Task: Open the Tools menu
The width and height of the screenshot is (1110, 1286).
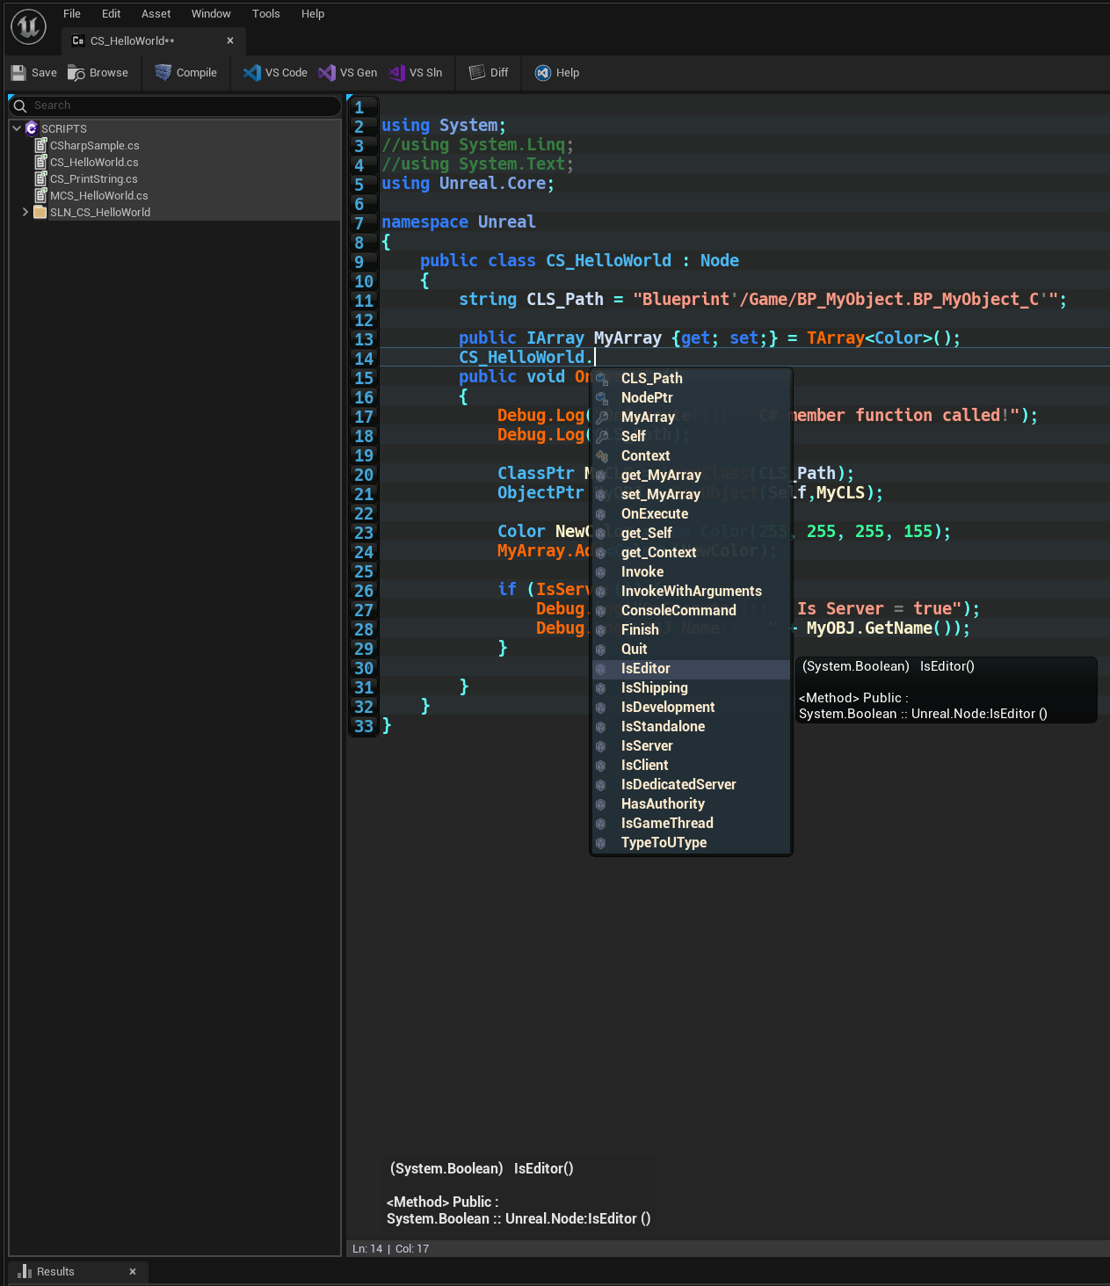Action: [265, 14]
